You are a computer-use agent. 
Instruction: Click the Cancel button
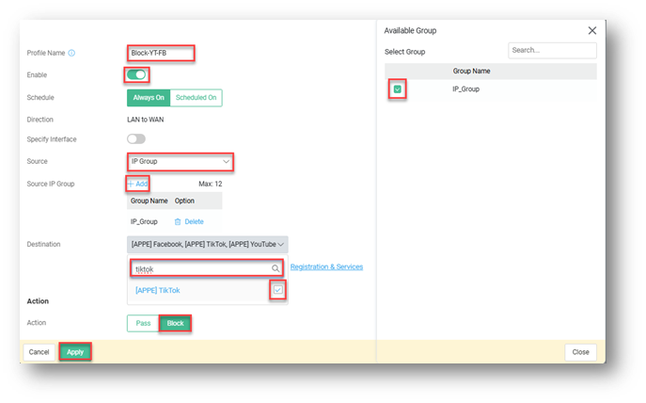39,352
